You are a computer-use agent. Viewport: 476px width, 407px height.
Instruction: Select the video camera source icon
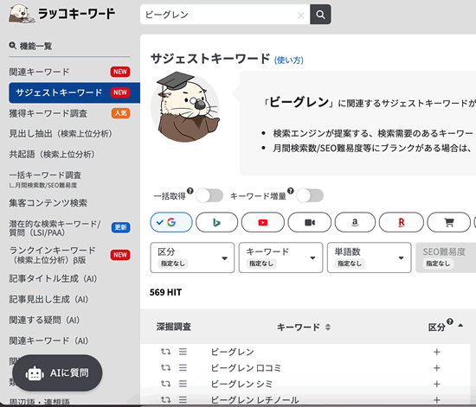coord(309,222)
